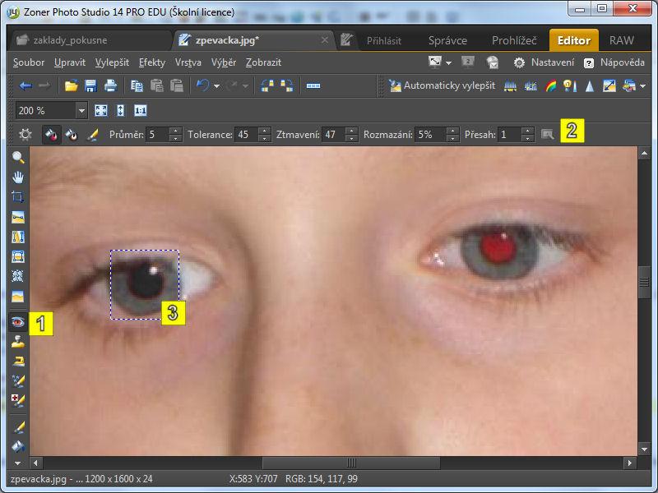Image resolution: width=658 pixels, height=493 pixels.
Task: Select the converging lines correction tool
Action: (x=18, y=237)
